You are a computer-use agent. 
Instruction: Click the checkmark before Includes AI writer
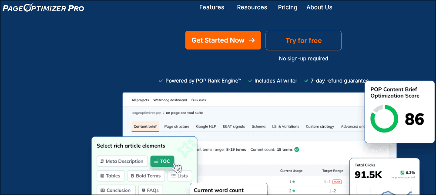click(250, 81)
